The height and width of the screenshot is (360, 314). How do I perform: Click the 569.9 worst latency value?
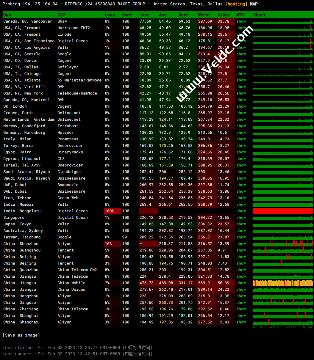pyautogui.click(x=204, y=283)
